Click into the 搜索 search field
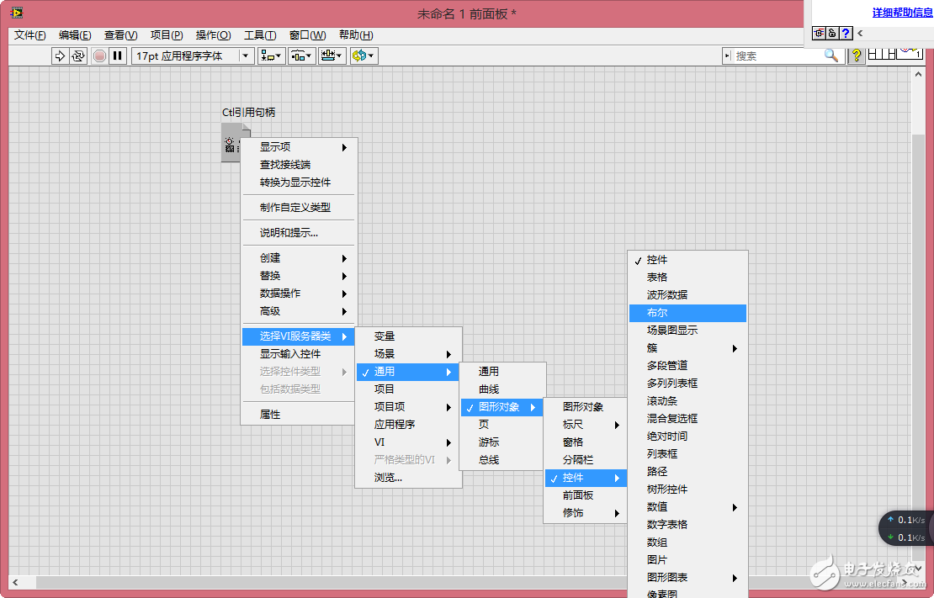 click(777, 56)
